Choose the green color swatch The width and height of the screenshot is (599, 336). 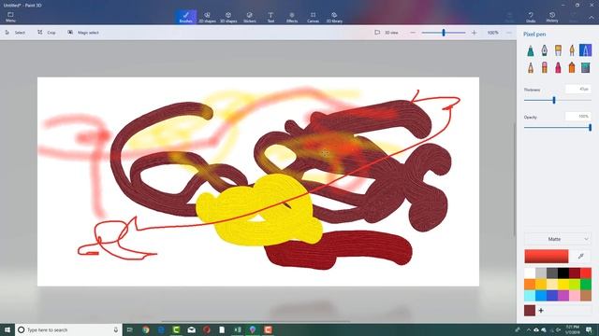pyautogui.click(x=586, y=284)
